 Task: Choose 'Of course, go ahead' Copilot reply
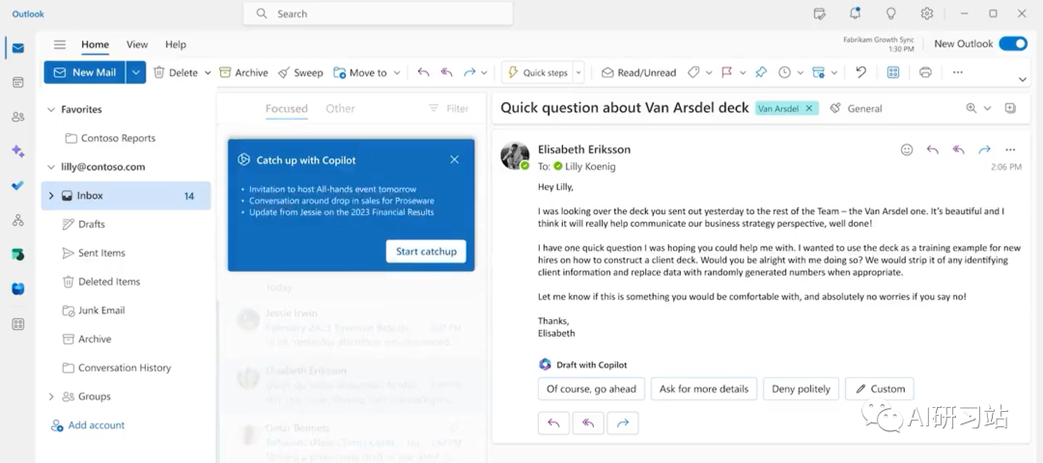pos(591,389)
